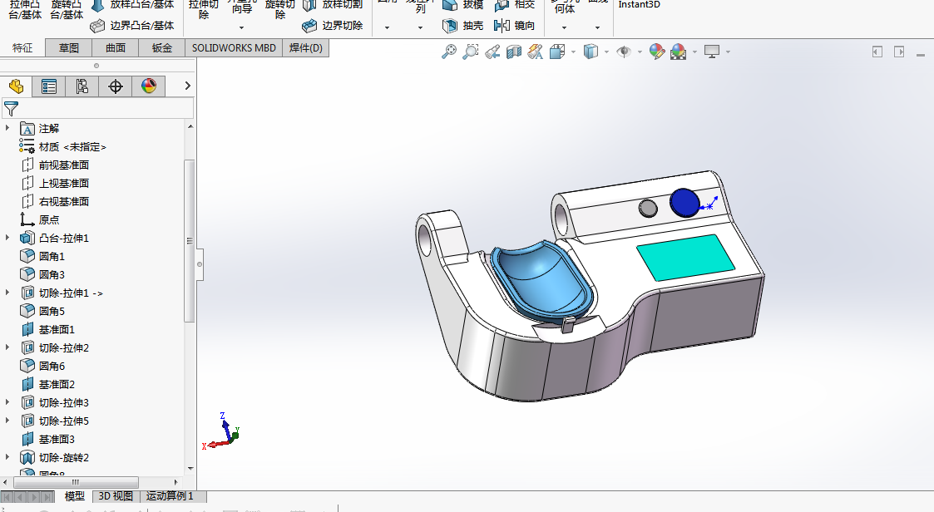Open the FeatureManager design tree tab
Image resolution: width=934 pixels, height=512 pixels.
tap(16, 86)
